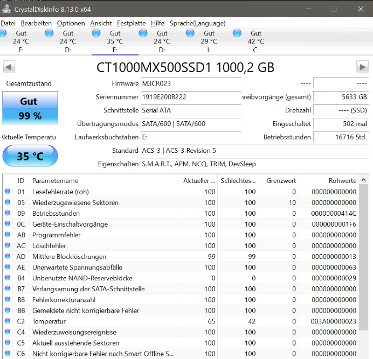Select the C: drive tab showing 42 °C

click(x=255, y=41)
